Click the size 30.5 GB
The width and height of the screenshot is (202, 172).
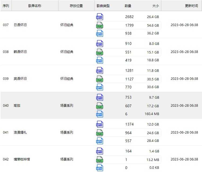[153, 79]
